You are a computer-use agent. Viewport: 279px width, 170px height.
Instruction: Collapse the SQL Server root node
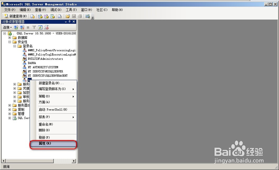click(x=5, y=33)
